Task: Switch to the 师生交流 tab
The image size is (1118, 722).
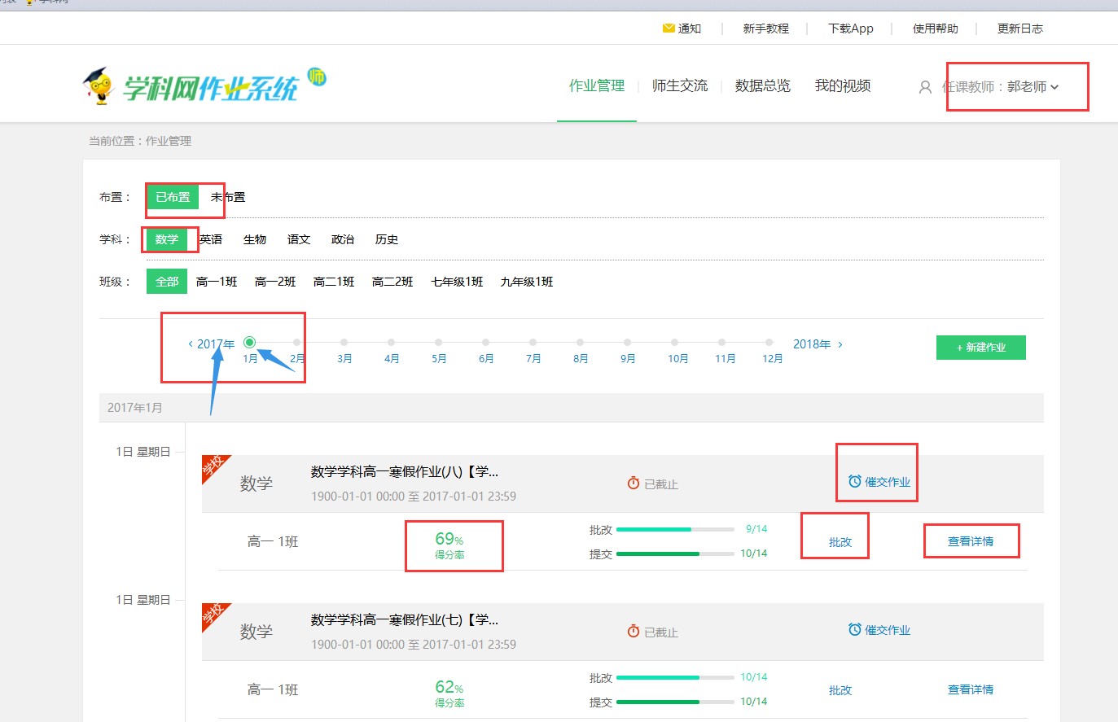Action: [681, 86]
